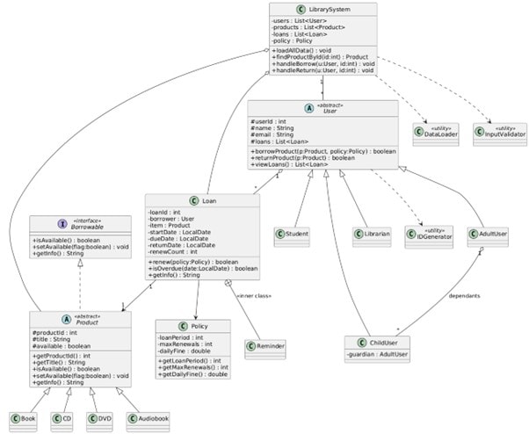Select '+setAvailable(flag:boolean) : void' in Borrowable
This screenshot has height=434, width=529.
pos(81,247)
